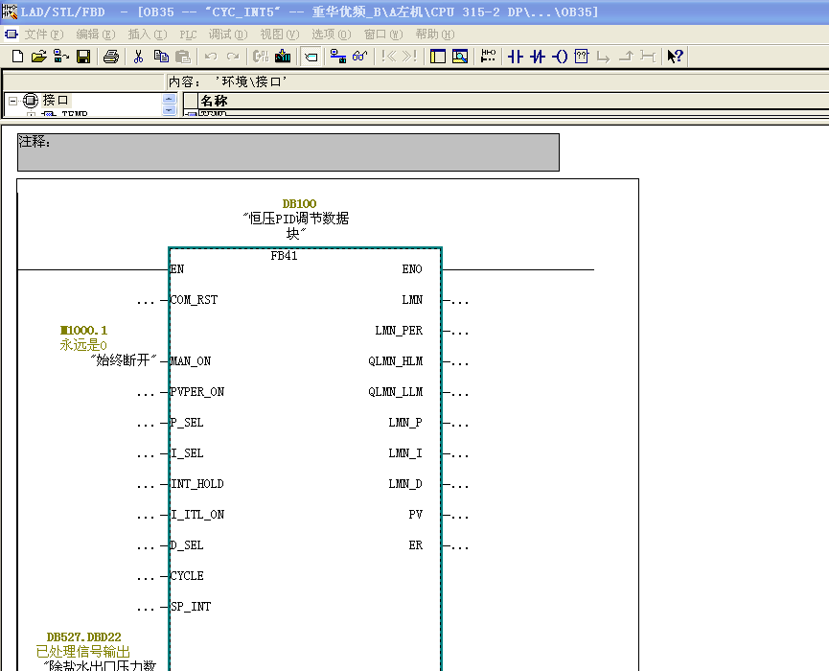The image size is (829, 671).
Task: Click the application icon in title bar
Action: (10, 12)
